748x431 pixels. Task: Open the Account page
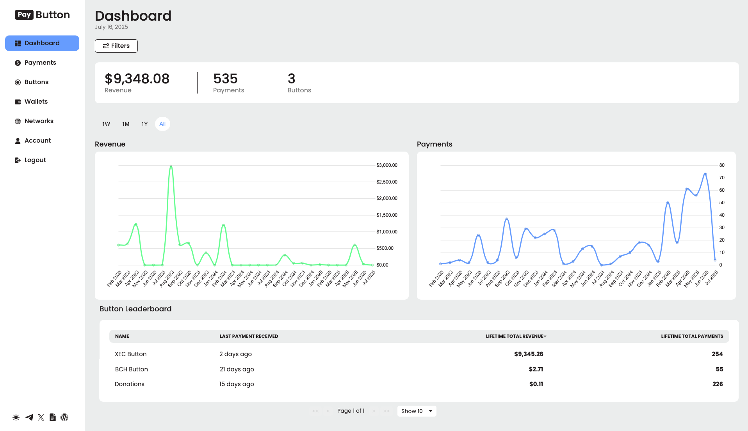click(37, 140)
